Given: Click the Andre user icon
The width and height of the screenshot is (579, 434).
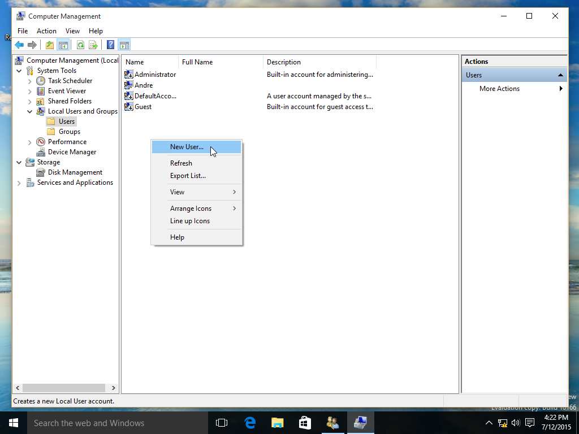Looking at the screenshot, I should coord(128,85).
